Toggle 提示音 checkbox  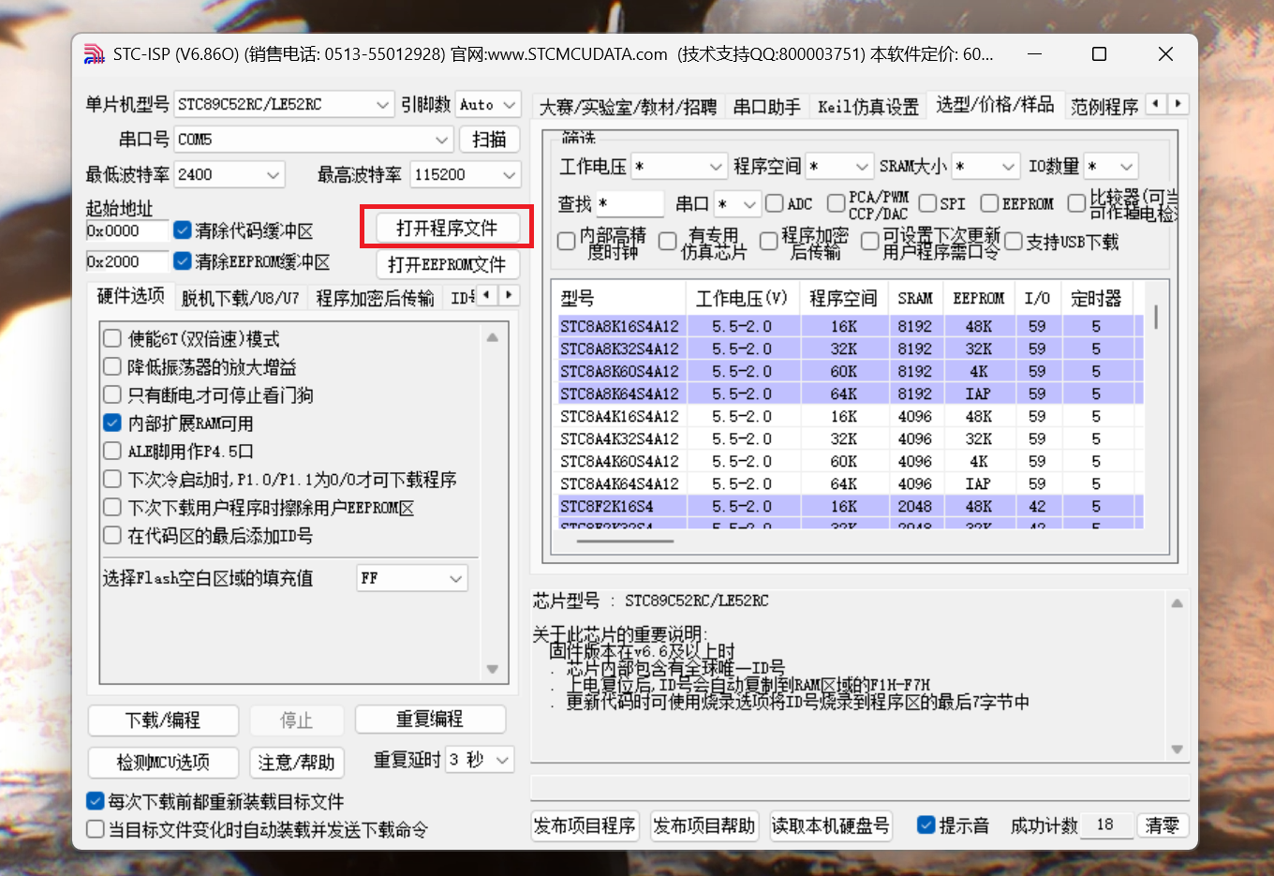coord(926,824)
